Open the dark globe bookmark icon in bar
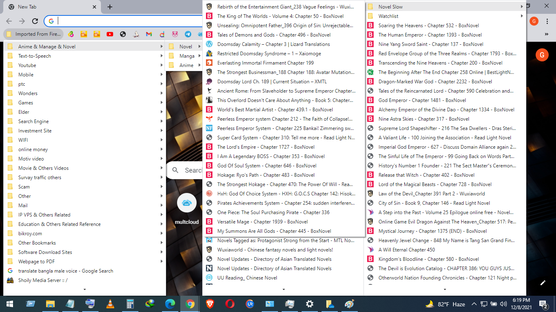 pyautogui.click(x=123, y=34)
